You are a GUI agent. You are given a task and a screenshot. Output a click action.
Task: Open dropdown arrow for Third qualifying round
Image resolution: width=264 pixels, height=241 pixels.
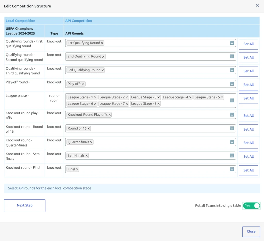(x=232, y=70)
